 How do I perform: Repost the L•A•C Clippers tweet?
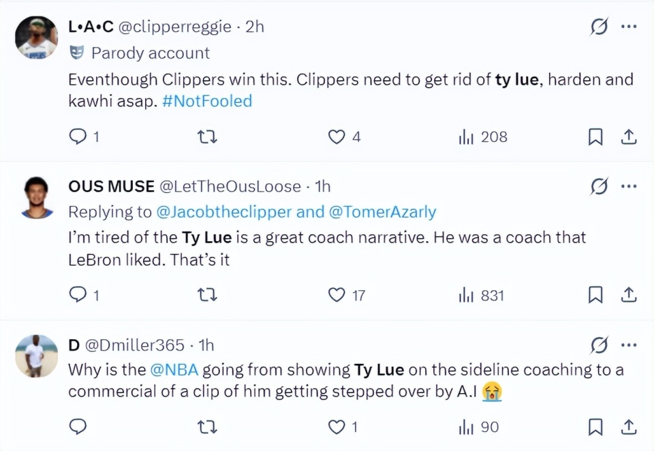point(207,137)
